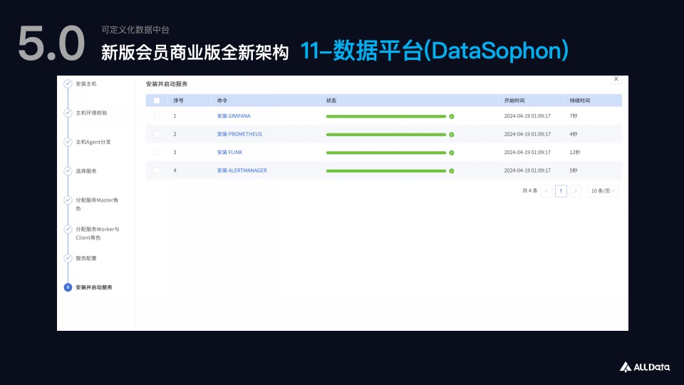
Task: Click the GRAFANA install progress bar
Action: coord(386,116)
